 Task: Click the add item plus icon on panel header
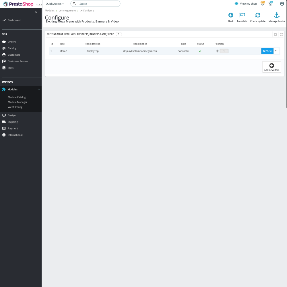pyautogui.click(x=275, y=34)
